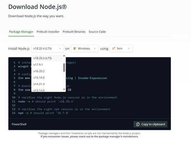Open the fnm package manager dropdown
The image size is (191, 141).
point(121,48)
